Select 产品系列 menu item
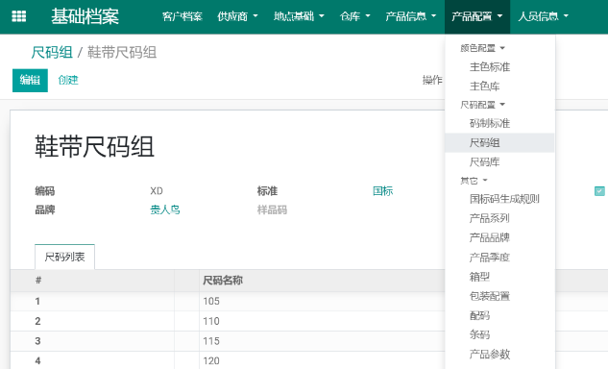 click(490, 218)
